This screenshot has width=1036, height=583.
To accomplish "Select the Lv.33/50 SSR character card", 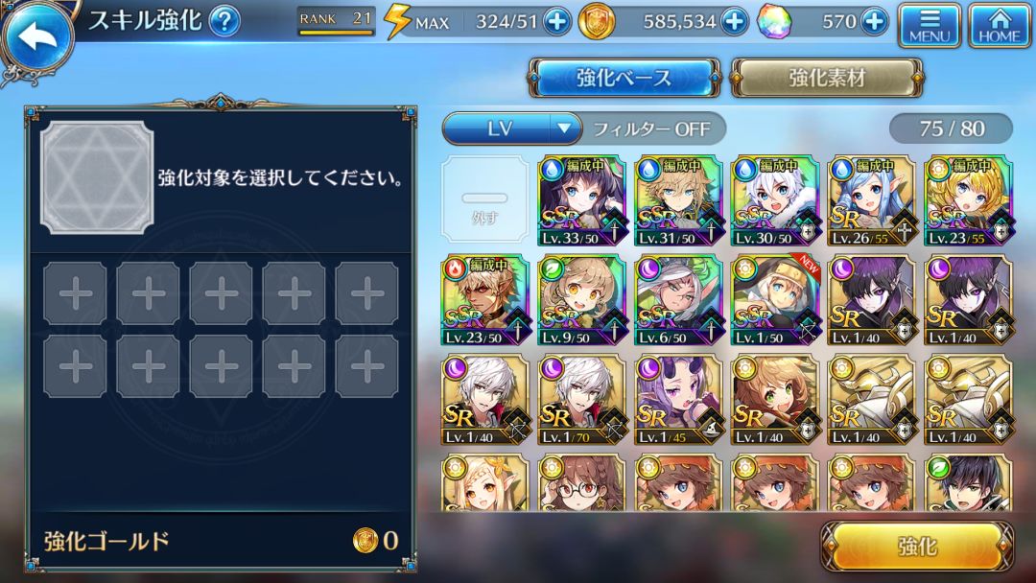I will click(581, 200).
